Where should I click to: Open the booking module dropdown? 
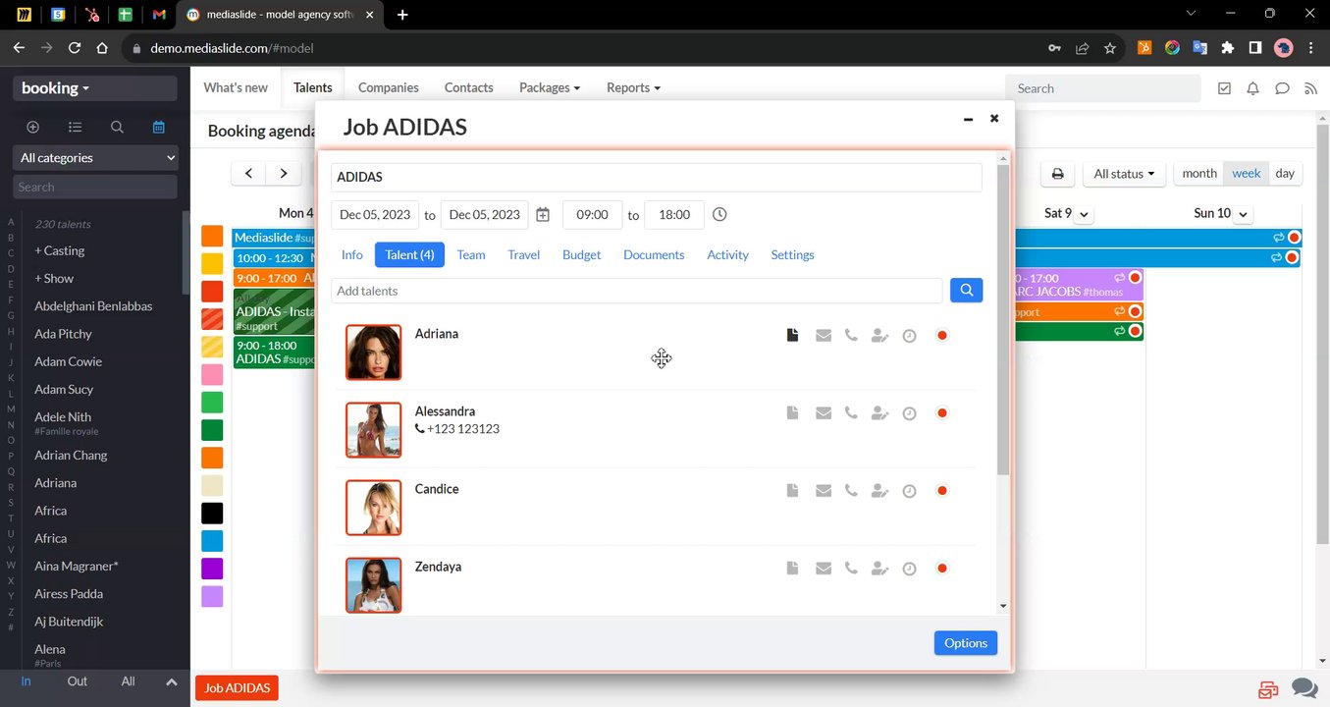(95, 88)
